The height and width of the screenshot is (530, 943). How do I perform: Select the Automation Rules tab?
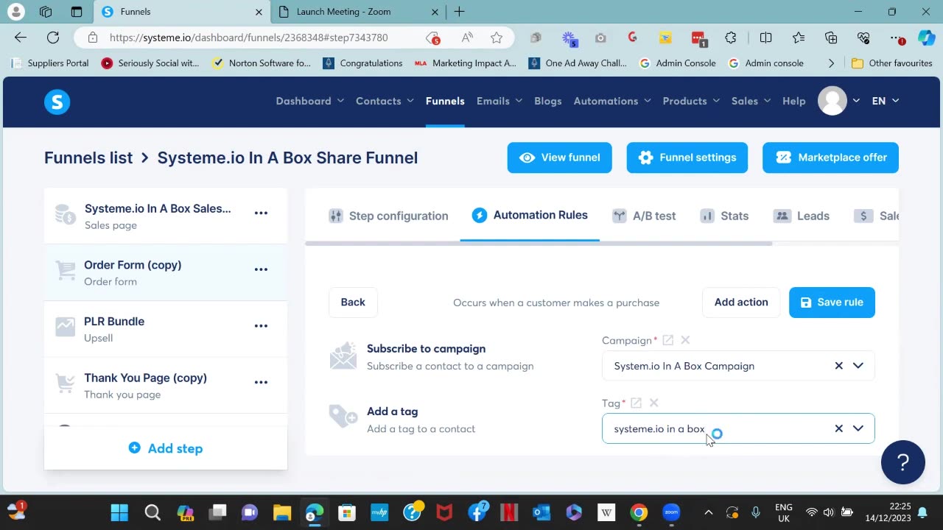point(530,215)
